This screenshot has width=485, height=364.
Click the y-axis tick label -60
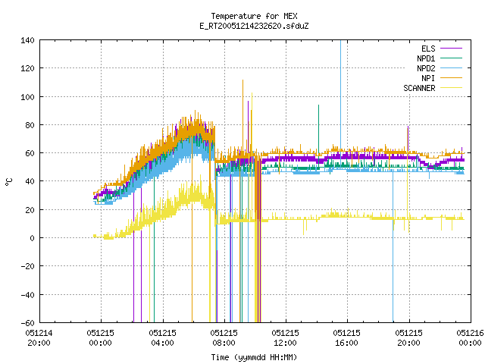point(27,323)
